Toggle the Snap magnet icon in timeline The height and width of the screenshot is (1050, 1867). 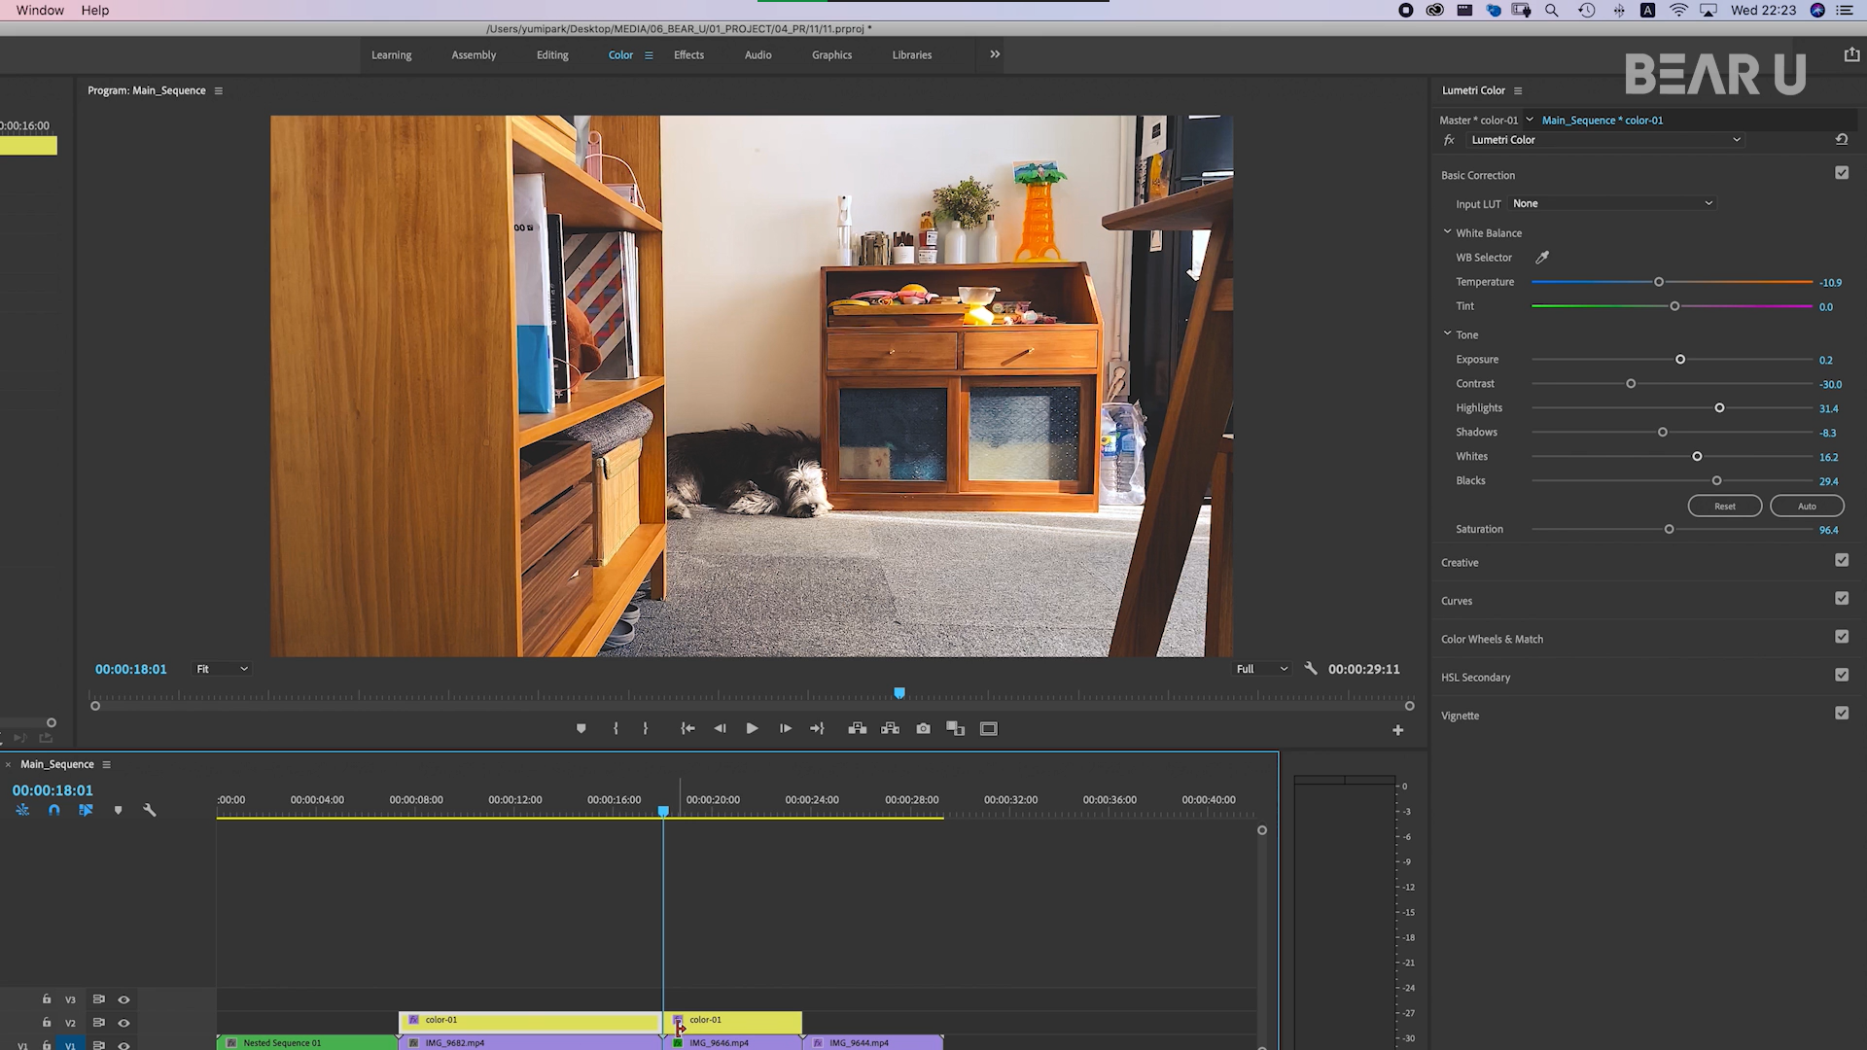54,810
